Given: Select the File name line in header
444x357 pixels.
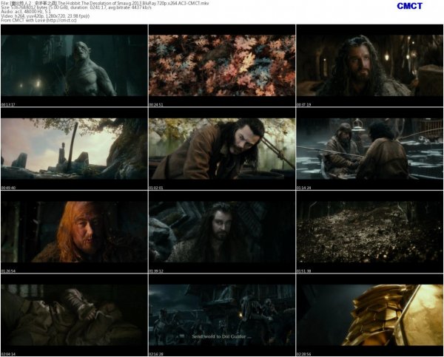Looking at the screenshot, I should coord(105,3).
